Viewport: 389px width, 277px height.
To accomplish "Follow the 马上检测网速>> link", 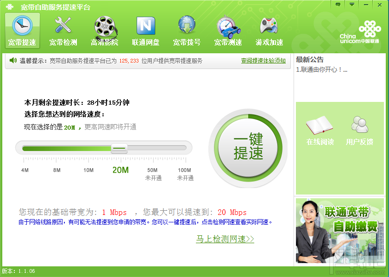I will 225,239.
